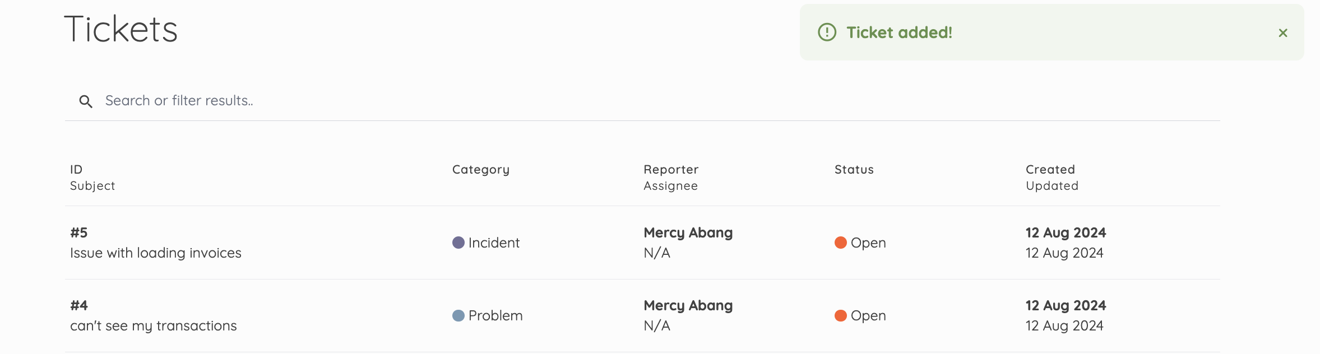
Task: Focus the Search or filter results field
Action: point(642,101)
